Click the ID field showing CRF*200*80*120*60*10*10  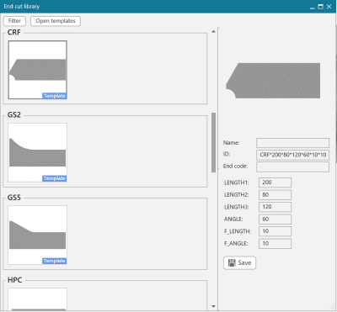click(x=292, y=155)
